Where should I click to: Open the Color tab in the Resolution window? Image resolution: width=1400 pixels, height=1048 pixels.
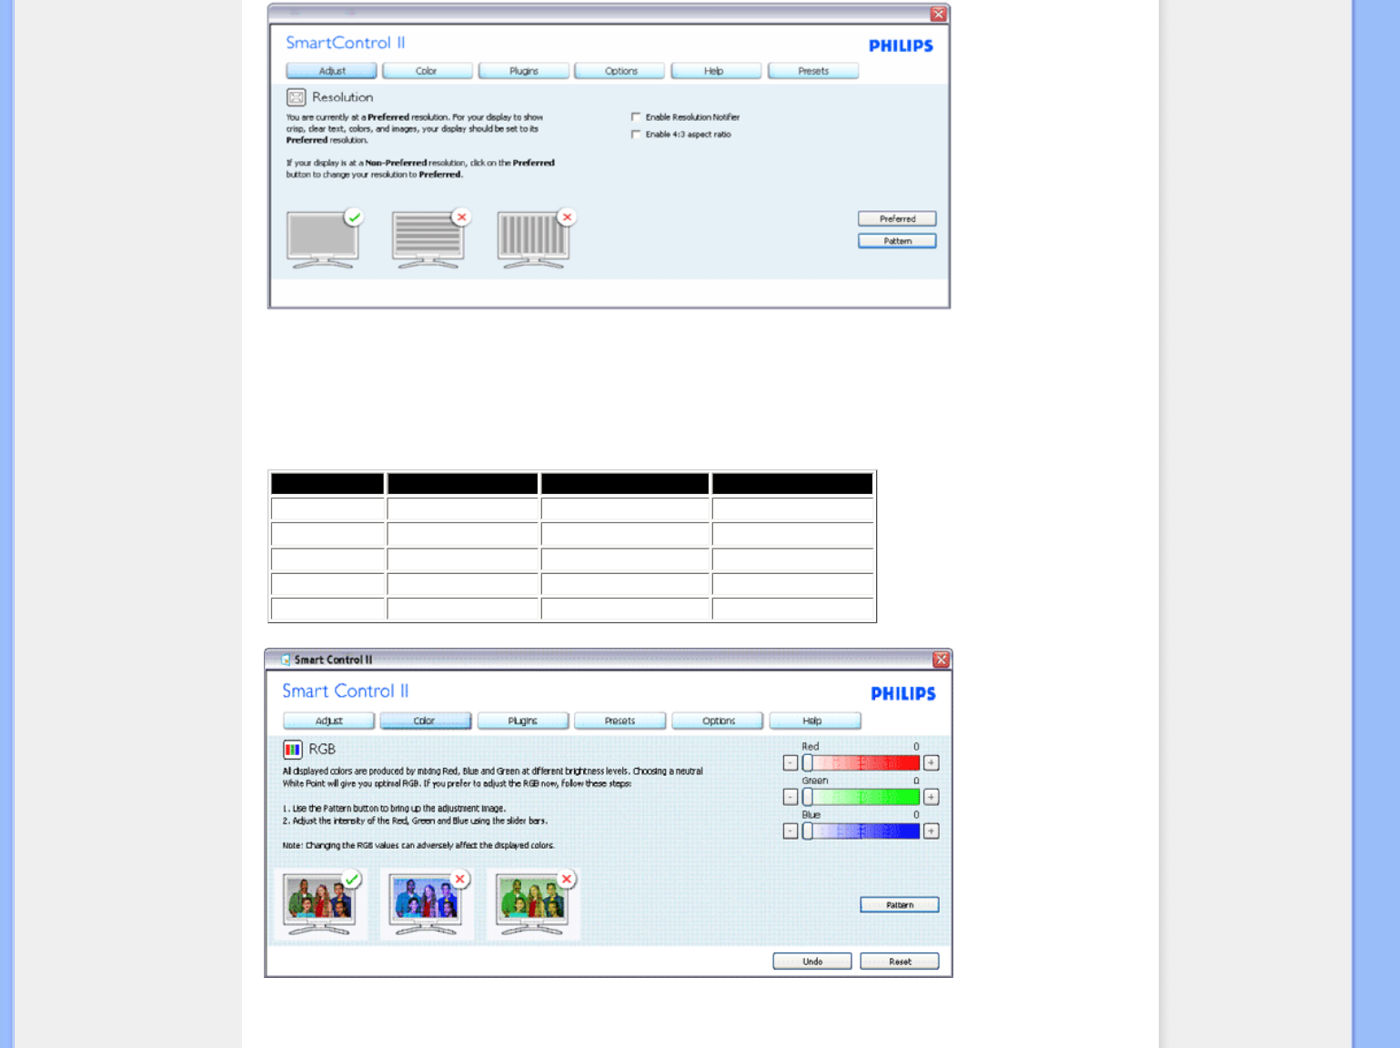tap(427, 71)
